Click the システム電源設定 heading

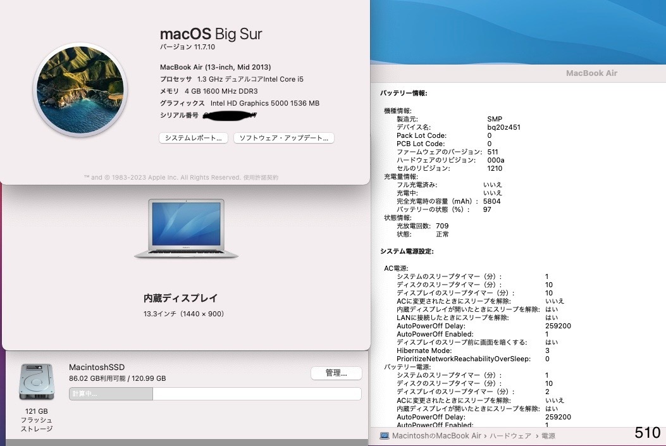(x=407, y=251)
